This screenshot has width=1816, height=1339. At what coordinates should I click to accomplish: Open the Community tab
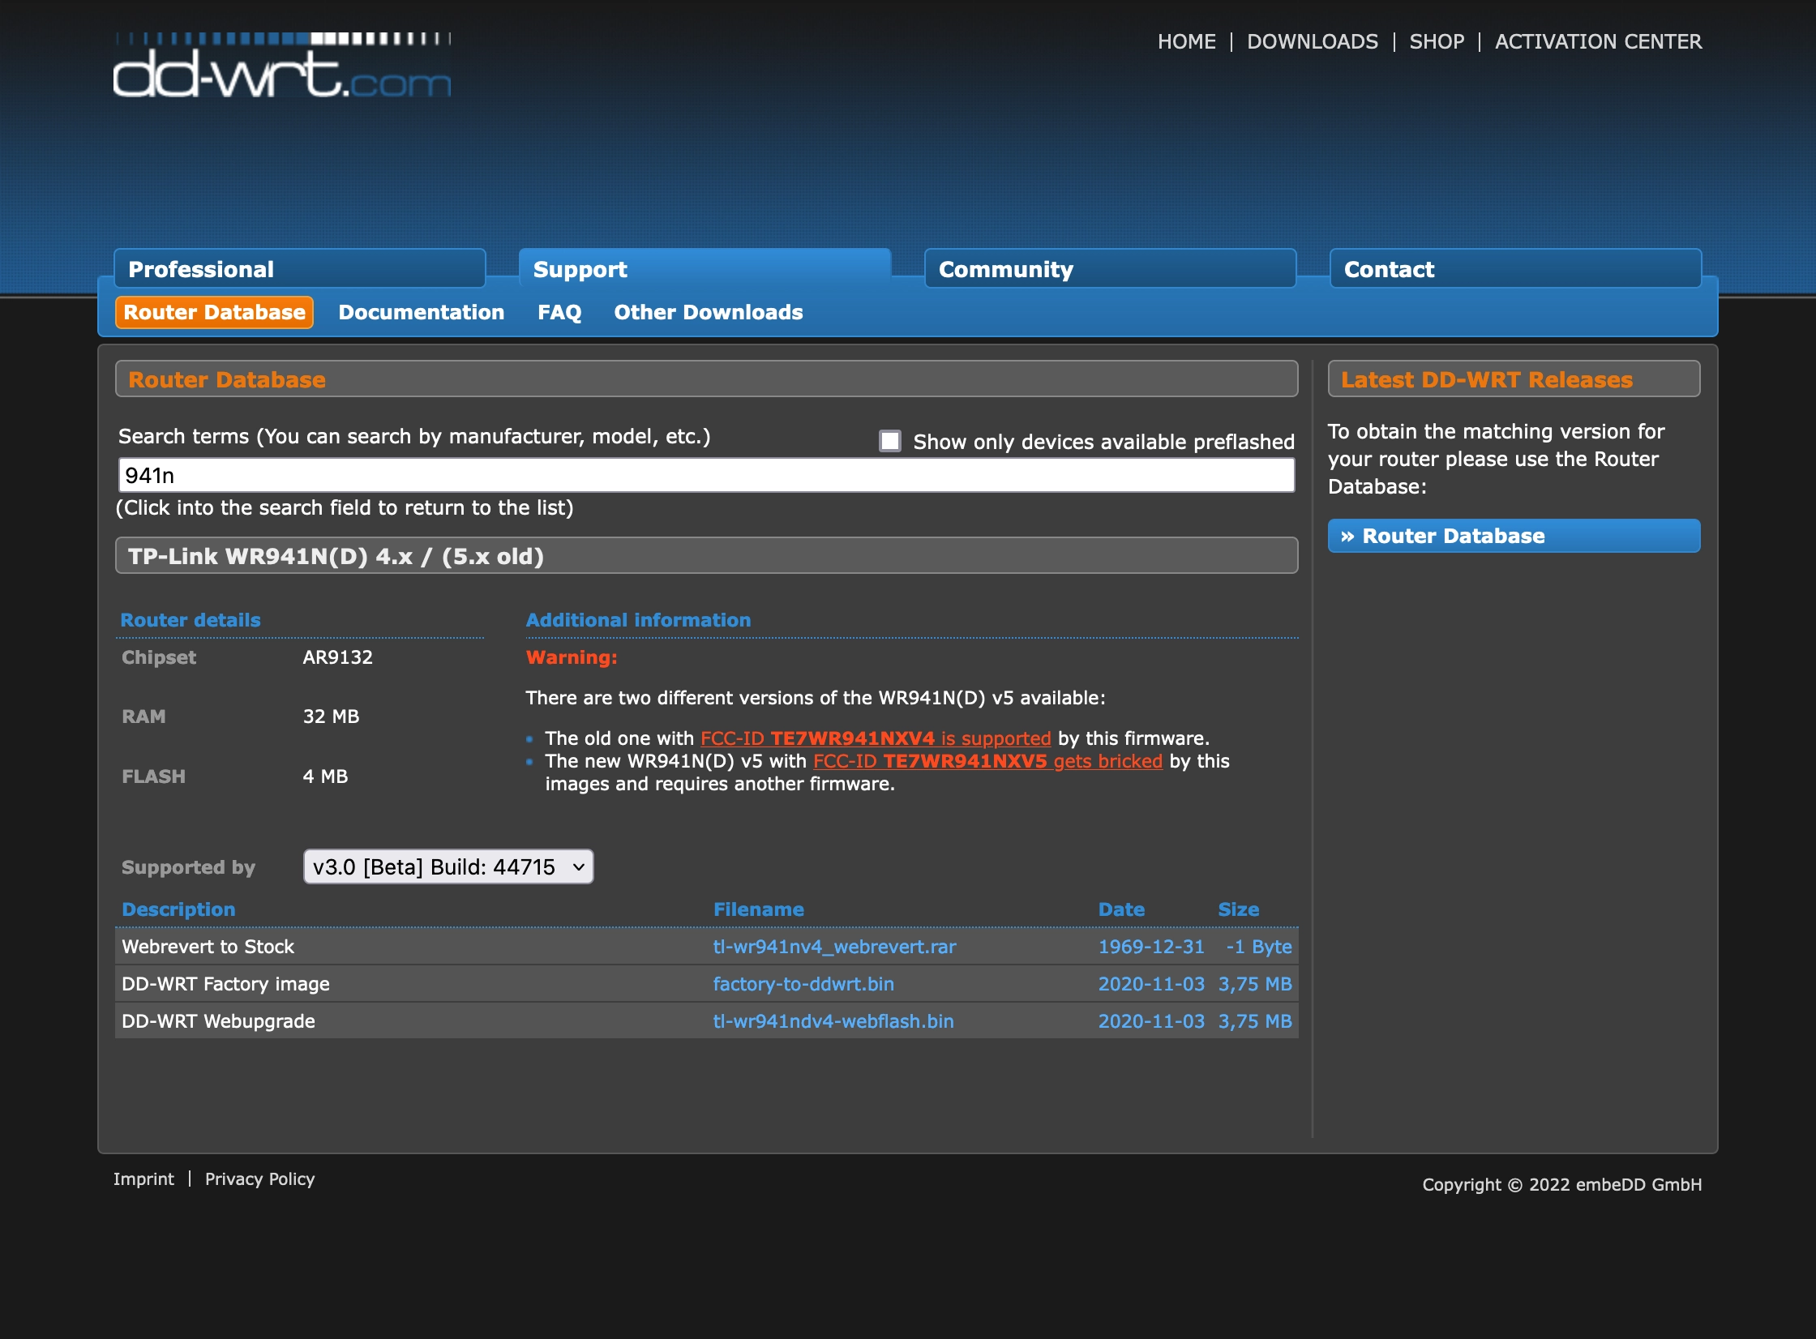(x=1110, y=269)
